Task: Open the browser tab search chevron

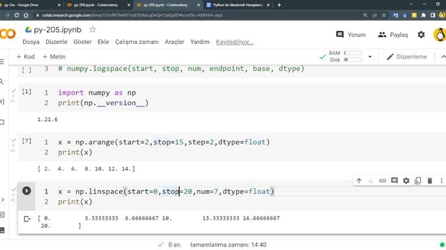Action: pos(410,5)
